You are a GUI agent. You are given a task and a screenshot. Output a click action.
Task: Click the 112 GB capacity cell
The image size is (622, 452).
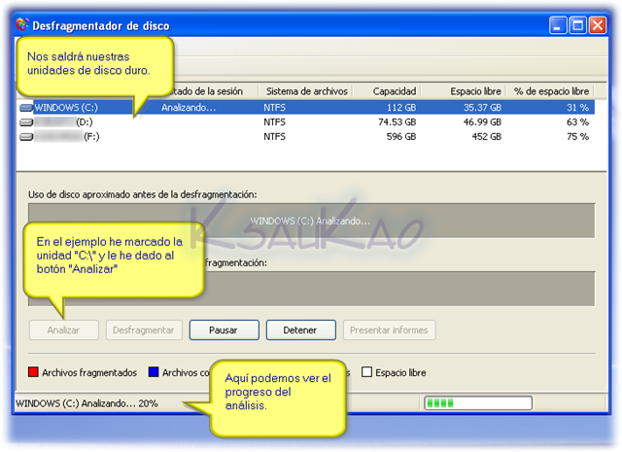pos(401,108)
